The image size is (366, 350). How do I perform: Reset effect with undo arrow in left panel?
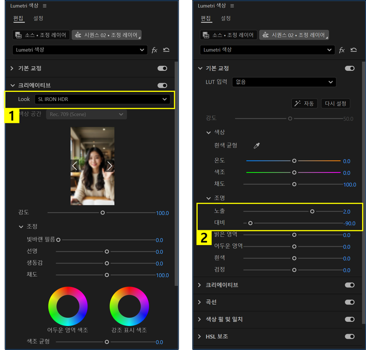[166, 50]
